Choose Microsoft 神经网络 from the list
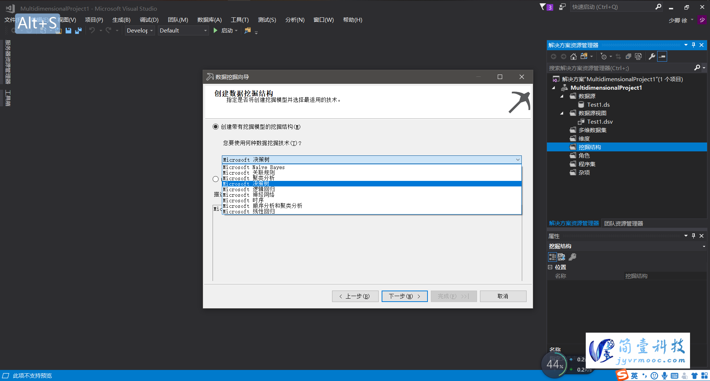The height and width of the screenshot is (381, 710). [x=372, y=195]
